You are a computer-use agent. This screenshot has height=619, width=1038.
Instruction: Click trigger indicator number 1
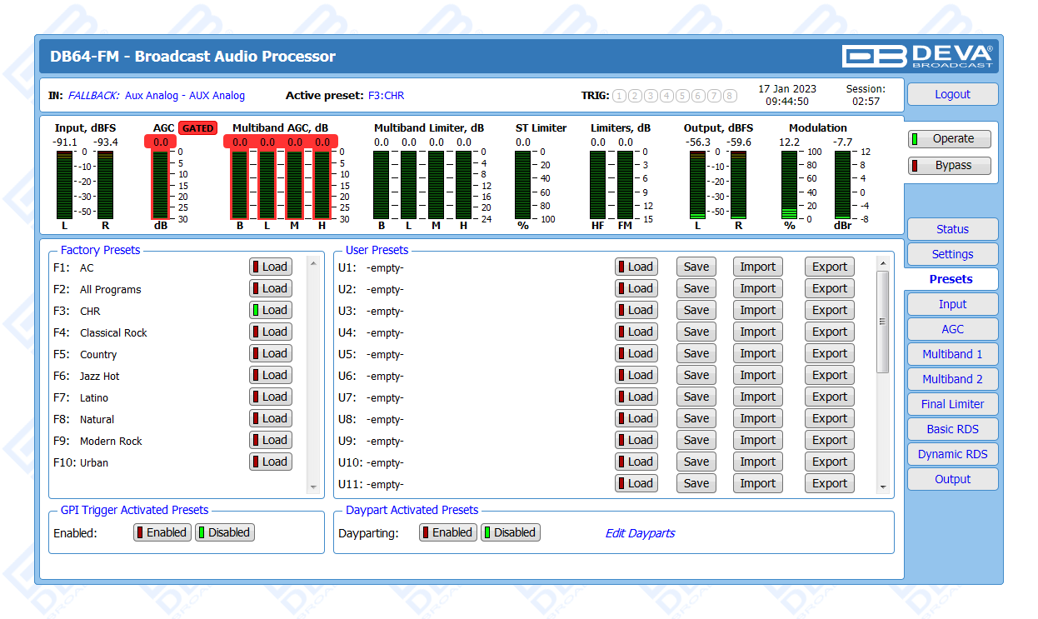coord(619,96)
